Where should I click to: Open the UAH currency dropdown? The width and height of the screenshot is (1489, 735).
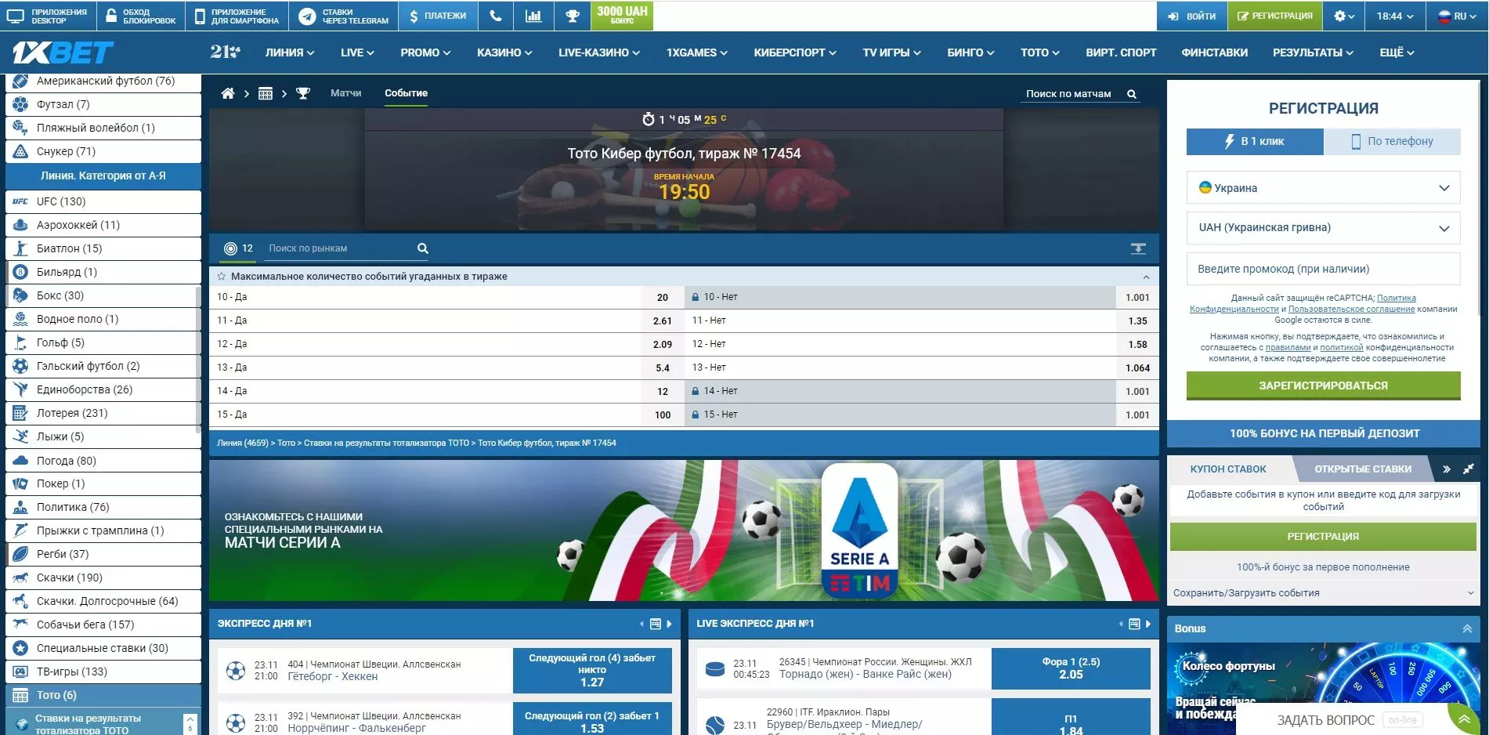tap(1322, 228)
